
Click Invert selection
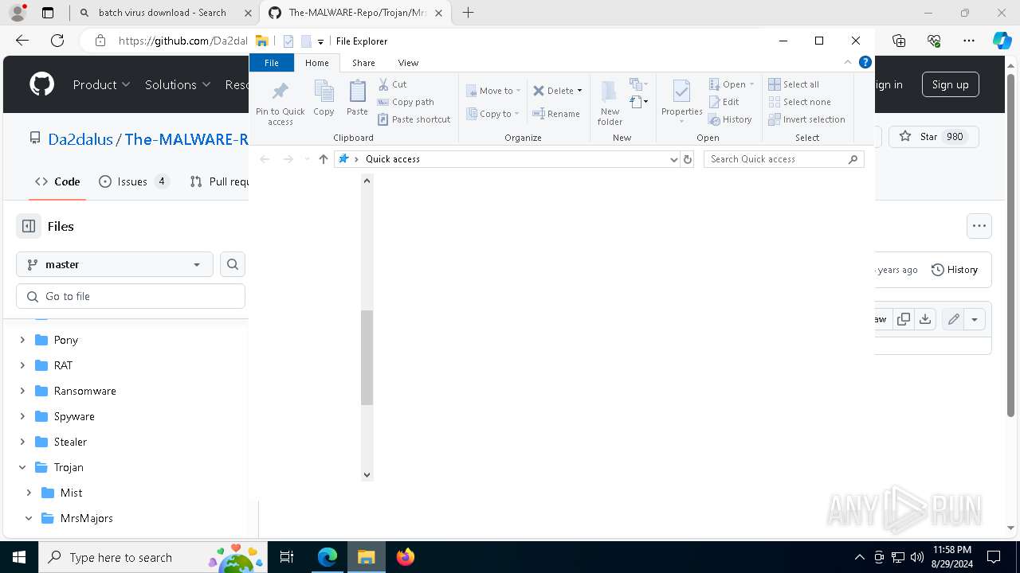(806, 119)
